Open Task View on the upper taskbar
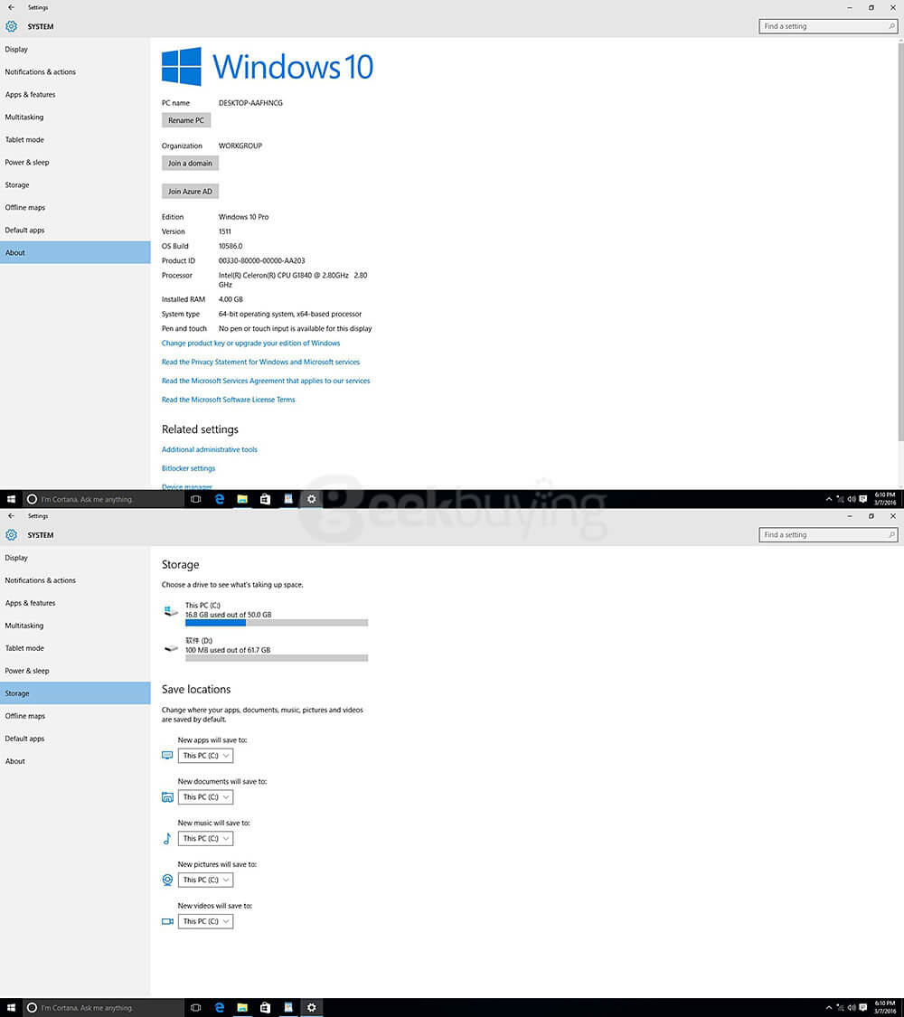Viewport: 904px width, 1017px height. 196,499
